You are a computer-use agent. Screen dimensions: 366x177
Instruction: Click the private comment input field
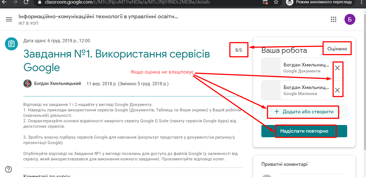[x=312, y=175]
